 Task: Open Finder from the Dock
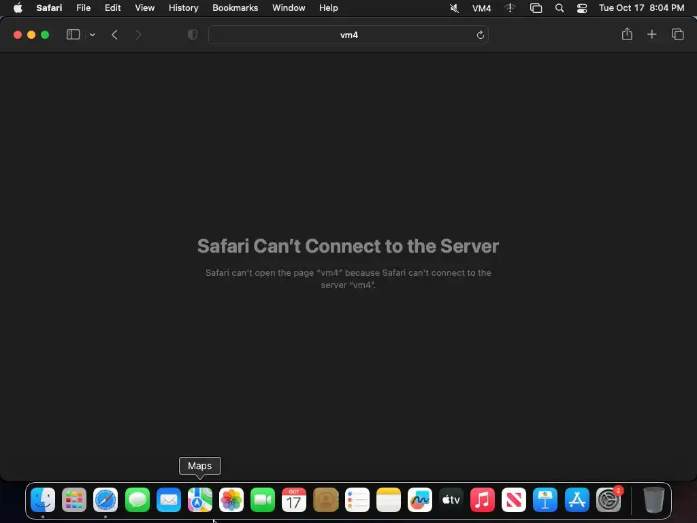[x=43, y=500]
